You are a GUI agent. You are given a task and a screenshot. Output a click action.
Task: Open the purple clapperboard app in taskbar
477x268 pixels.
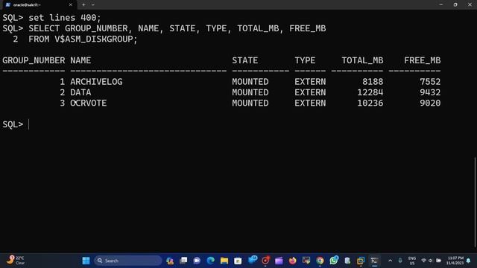pyautogui.click(x=279, y=261)
